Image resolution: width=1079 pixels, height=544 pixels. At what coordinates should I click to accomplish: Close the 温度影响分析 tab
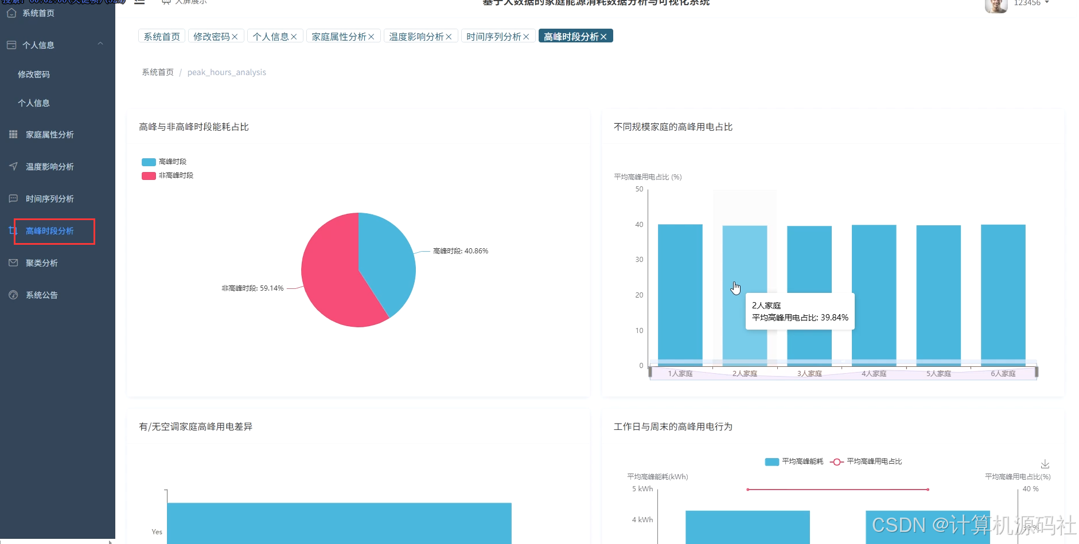coord(449,37)
